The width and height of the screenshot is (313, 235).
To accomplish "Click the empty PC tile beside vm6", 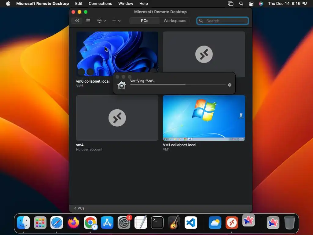I will (x=204, y=54).
